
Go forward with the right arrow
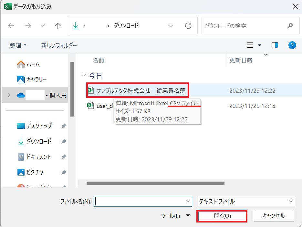coord(28,26)
